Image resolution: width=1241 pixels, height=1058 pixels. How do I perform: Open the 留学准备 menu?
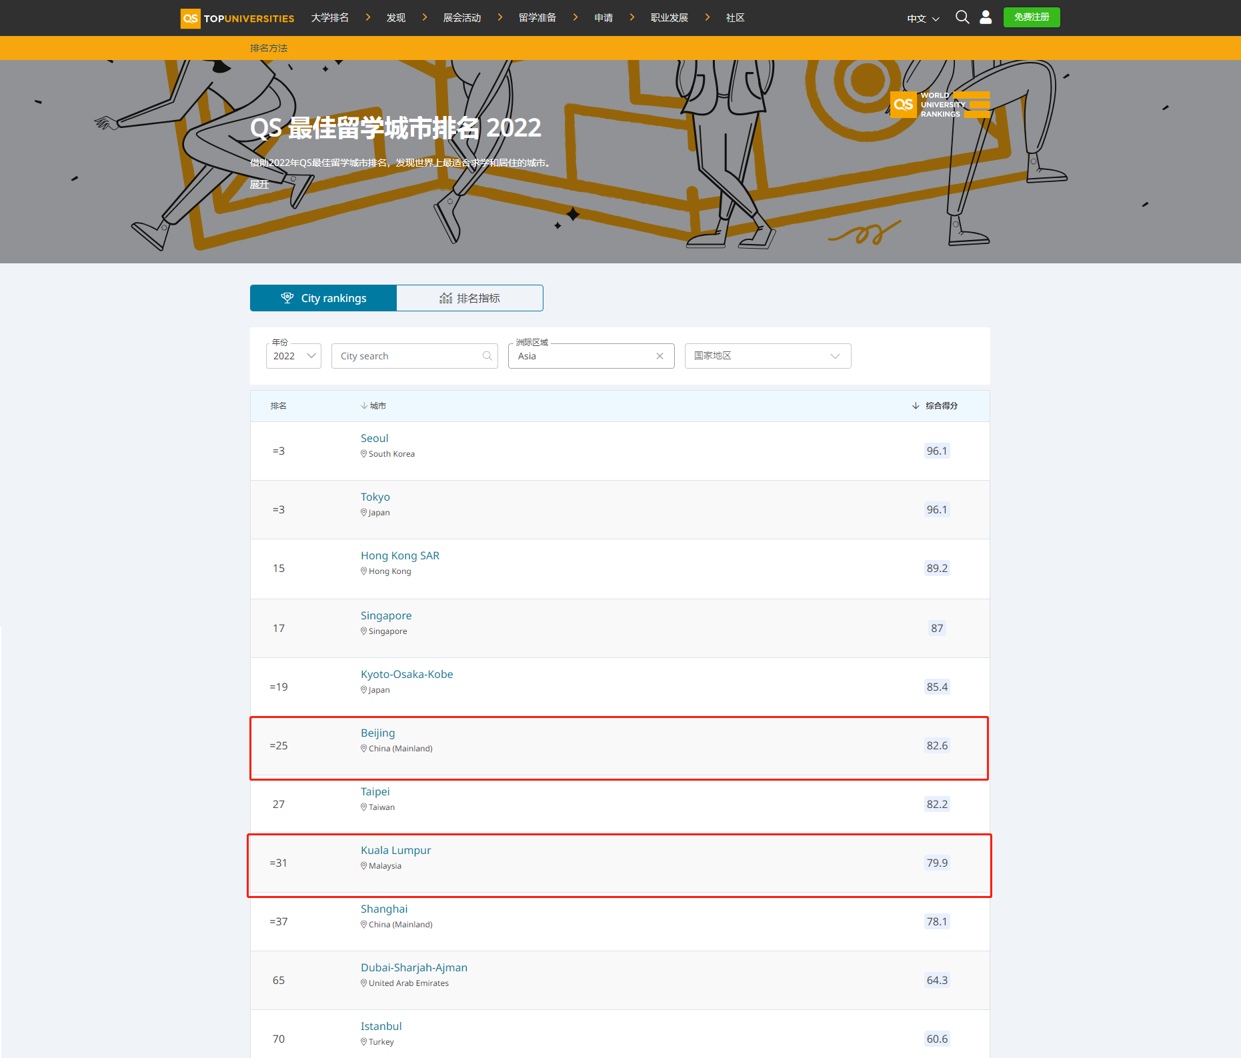pos(537,17)
